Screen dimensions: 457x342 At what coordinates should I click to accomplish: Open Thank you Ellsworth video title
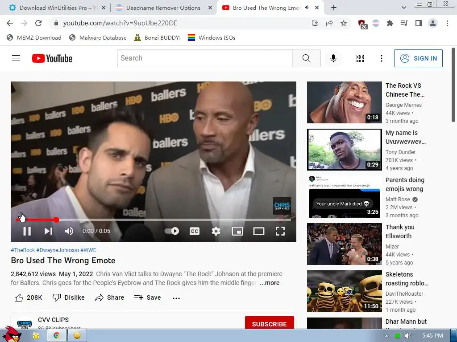[x=400, y=232]
